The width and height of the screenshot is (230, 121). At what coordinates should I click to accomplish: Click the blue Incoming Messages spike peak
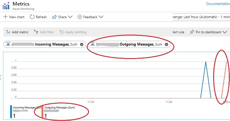click(206, 62)
